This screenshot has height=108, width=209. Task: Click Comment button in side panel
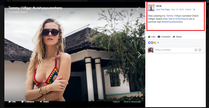coord(164,37)
